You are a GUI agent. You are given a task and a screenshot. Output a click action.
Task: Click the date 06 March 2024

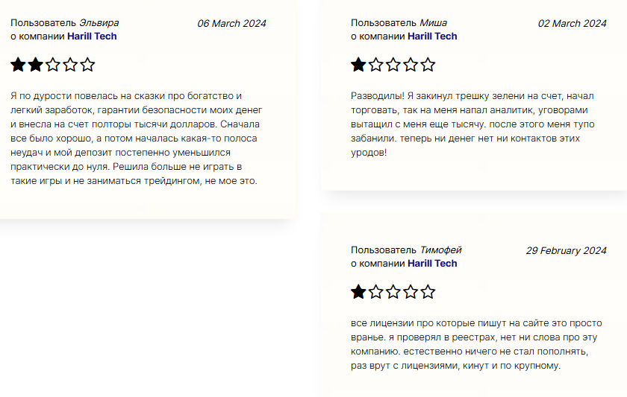[231, 23]
